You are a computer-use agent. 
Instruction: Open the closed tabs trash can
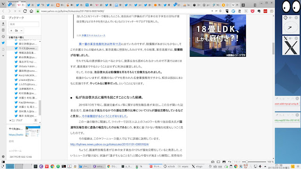point(255,5)
